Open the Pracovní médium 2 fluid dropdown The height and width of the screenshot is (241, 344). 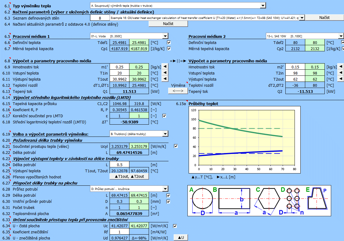(x=341, y=36)
